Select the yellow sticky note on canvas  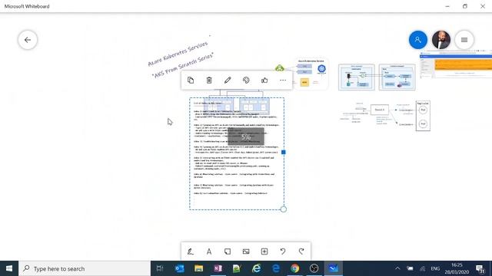coord(304,82)
